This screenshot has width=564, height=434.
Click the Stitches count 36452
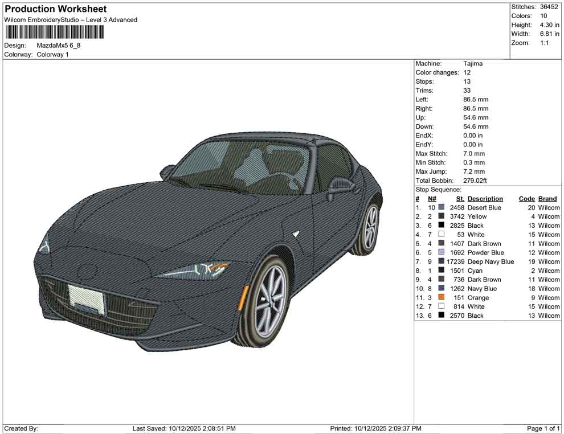tap(550, 7)
